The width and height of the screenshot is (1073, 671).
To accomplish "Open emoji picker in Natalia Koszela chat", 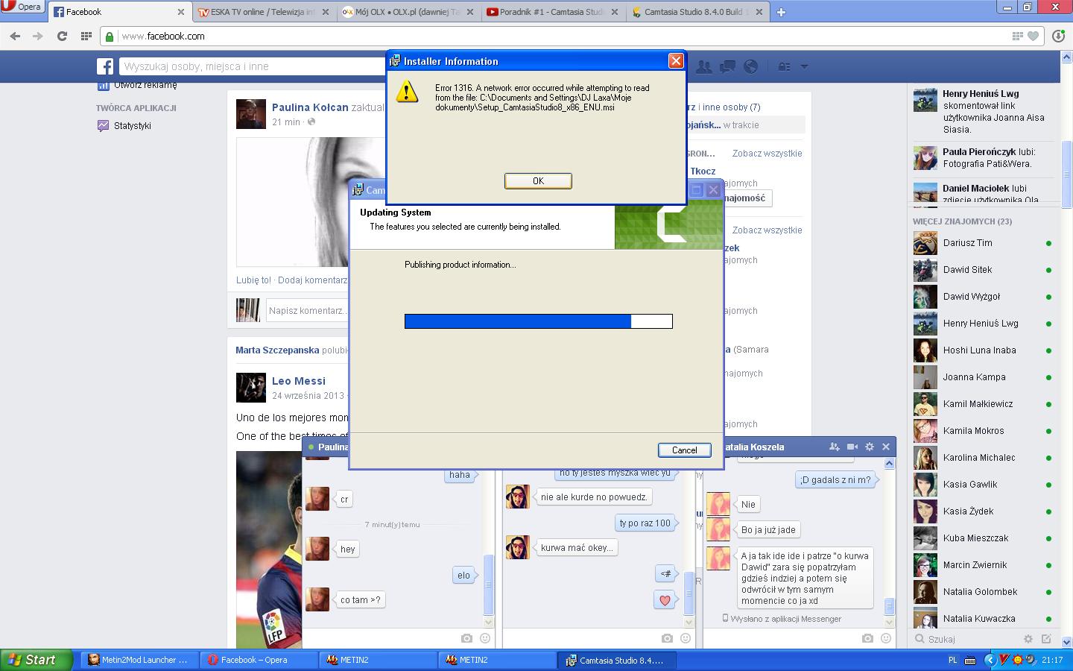I will pos(886,638).
